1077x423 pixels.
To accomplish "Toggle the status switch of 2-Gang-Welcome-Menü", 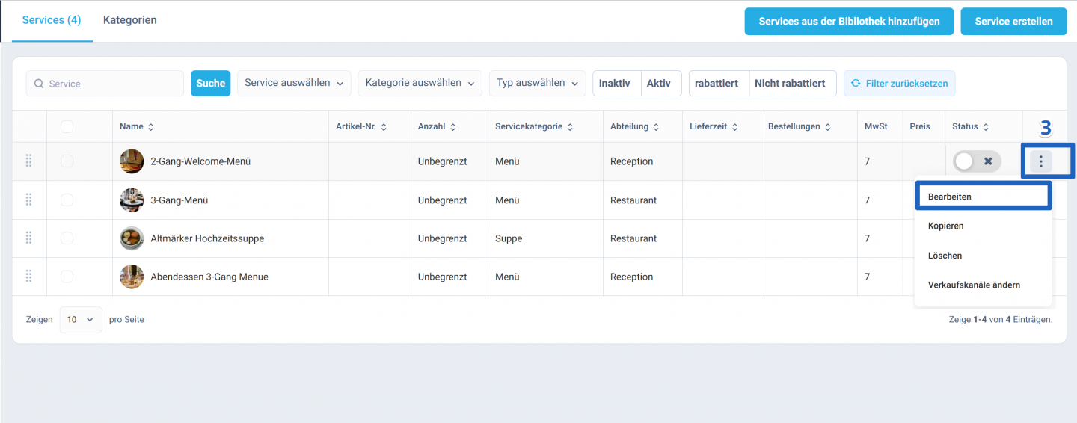I will [977, 161].
